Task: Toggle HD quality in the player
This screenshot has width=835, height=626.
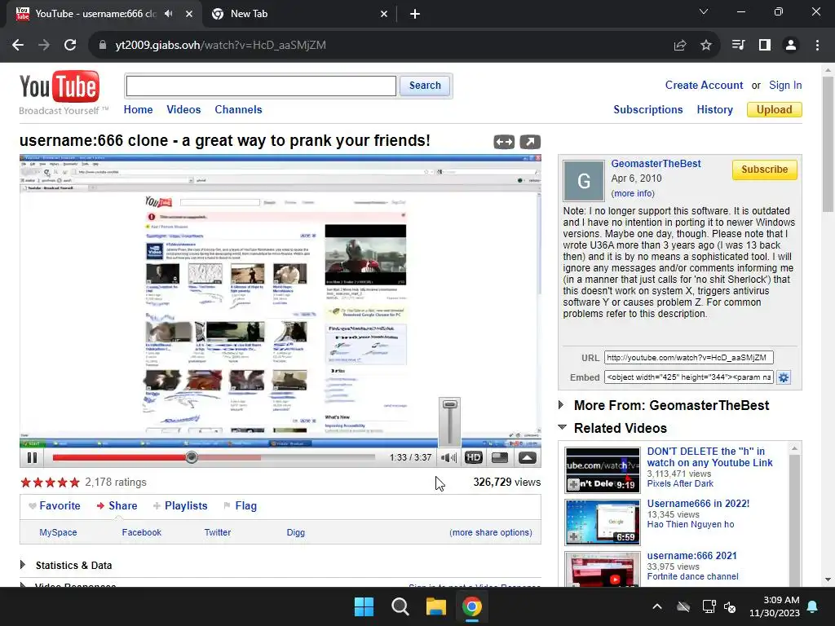Action: click(474, 457)
